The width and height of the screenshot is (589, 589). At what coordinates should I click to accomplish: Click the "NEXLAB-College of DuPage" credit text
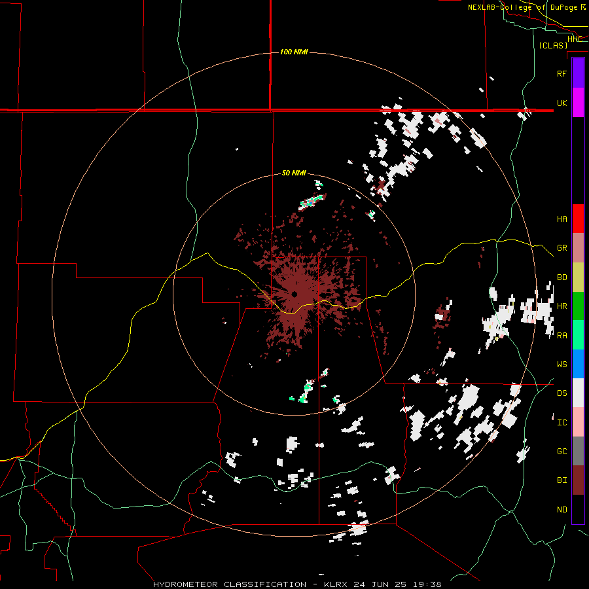click(522, 7)
